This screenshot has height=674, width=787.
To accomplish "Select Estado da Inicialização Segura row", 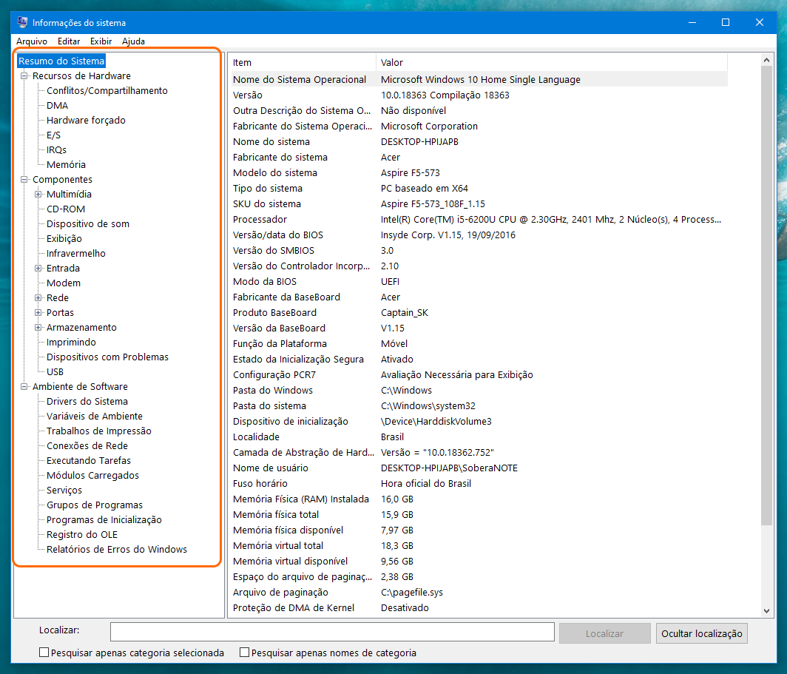I will (478, 360).
